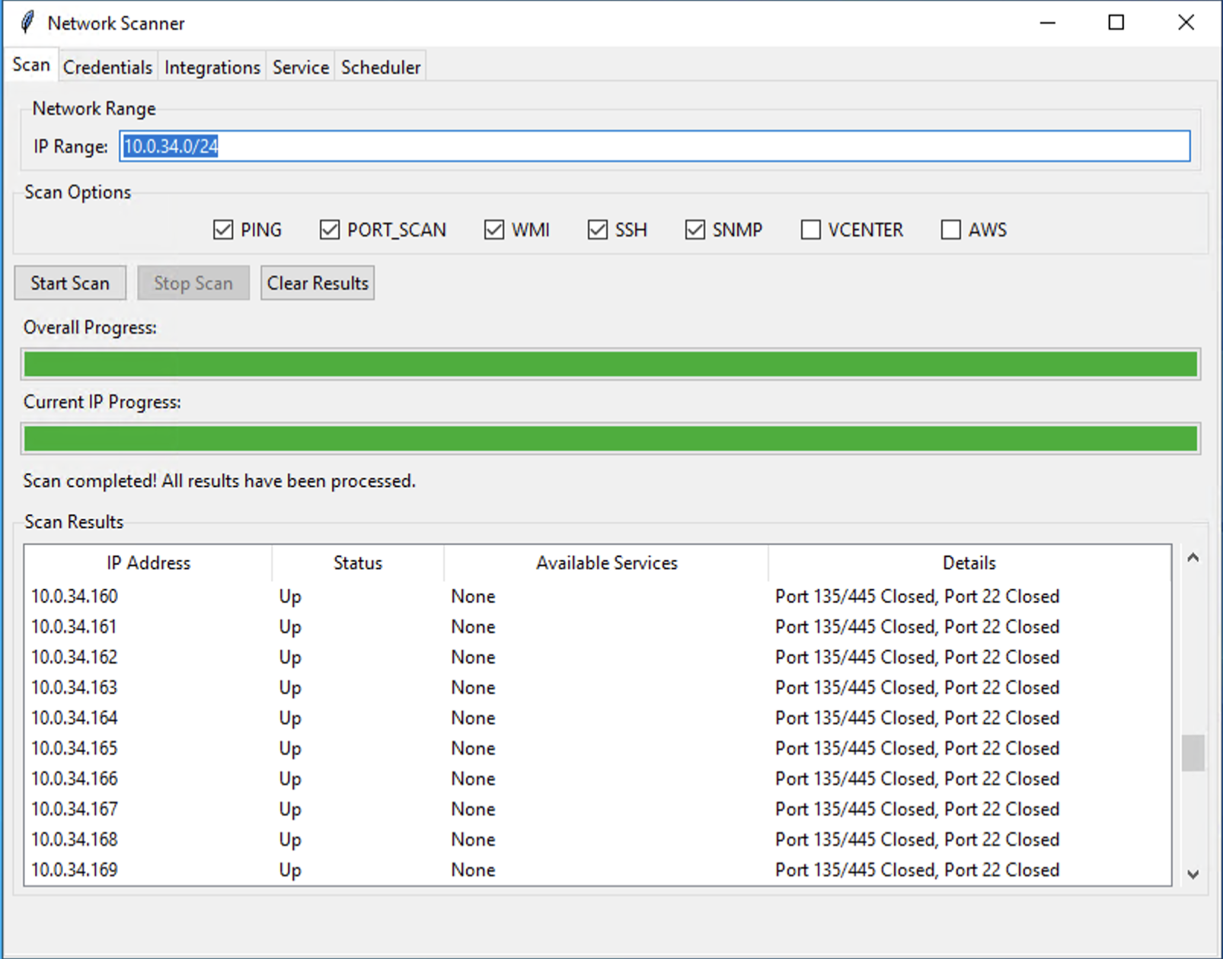The width and height of the screenshot is (1223, 959).
Task: Sort by the Status column header
Action: click(357, 563)
